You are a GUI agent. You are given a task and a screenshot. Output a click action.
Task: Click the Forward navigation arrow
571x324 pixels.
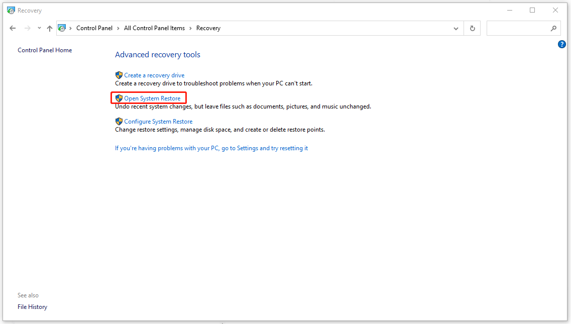click(x=27, y=28)
